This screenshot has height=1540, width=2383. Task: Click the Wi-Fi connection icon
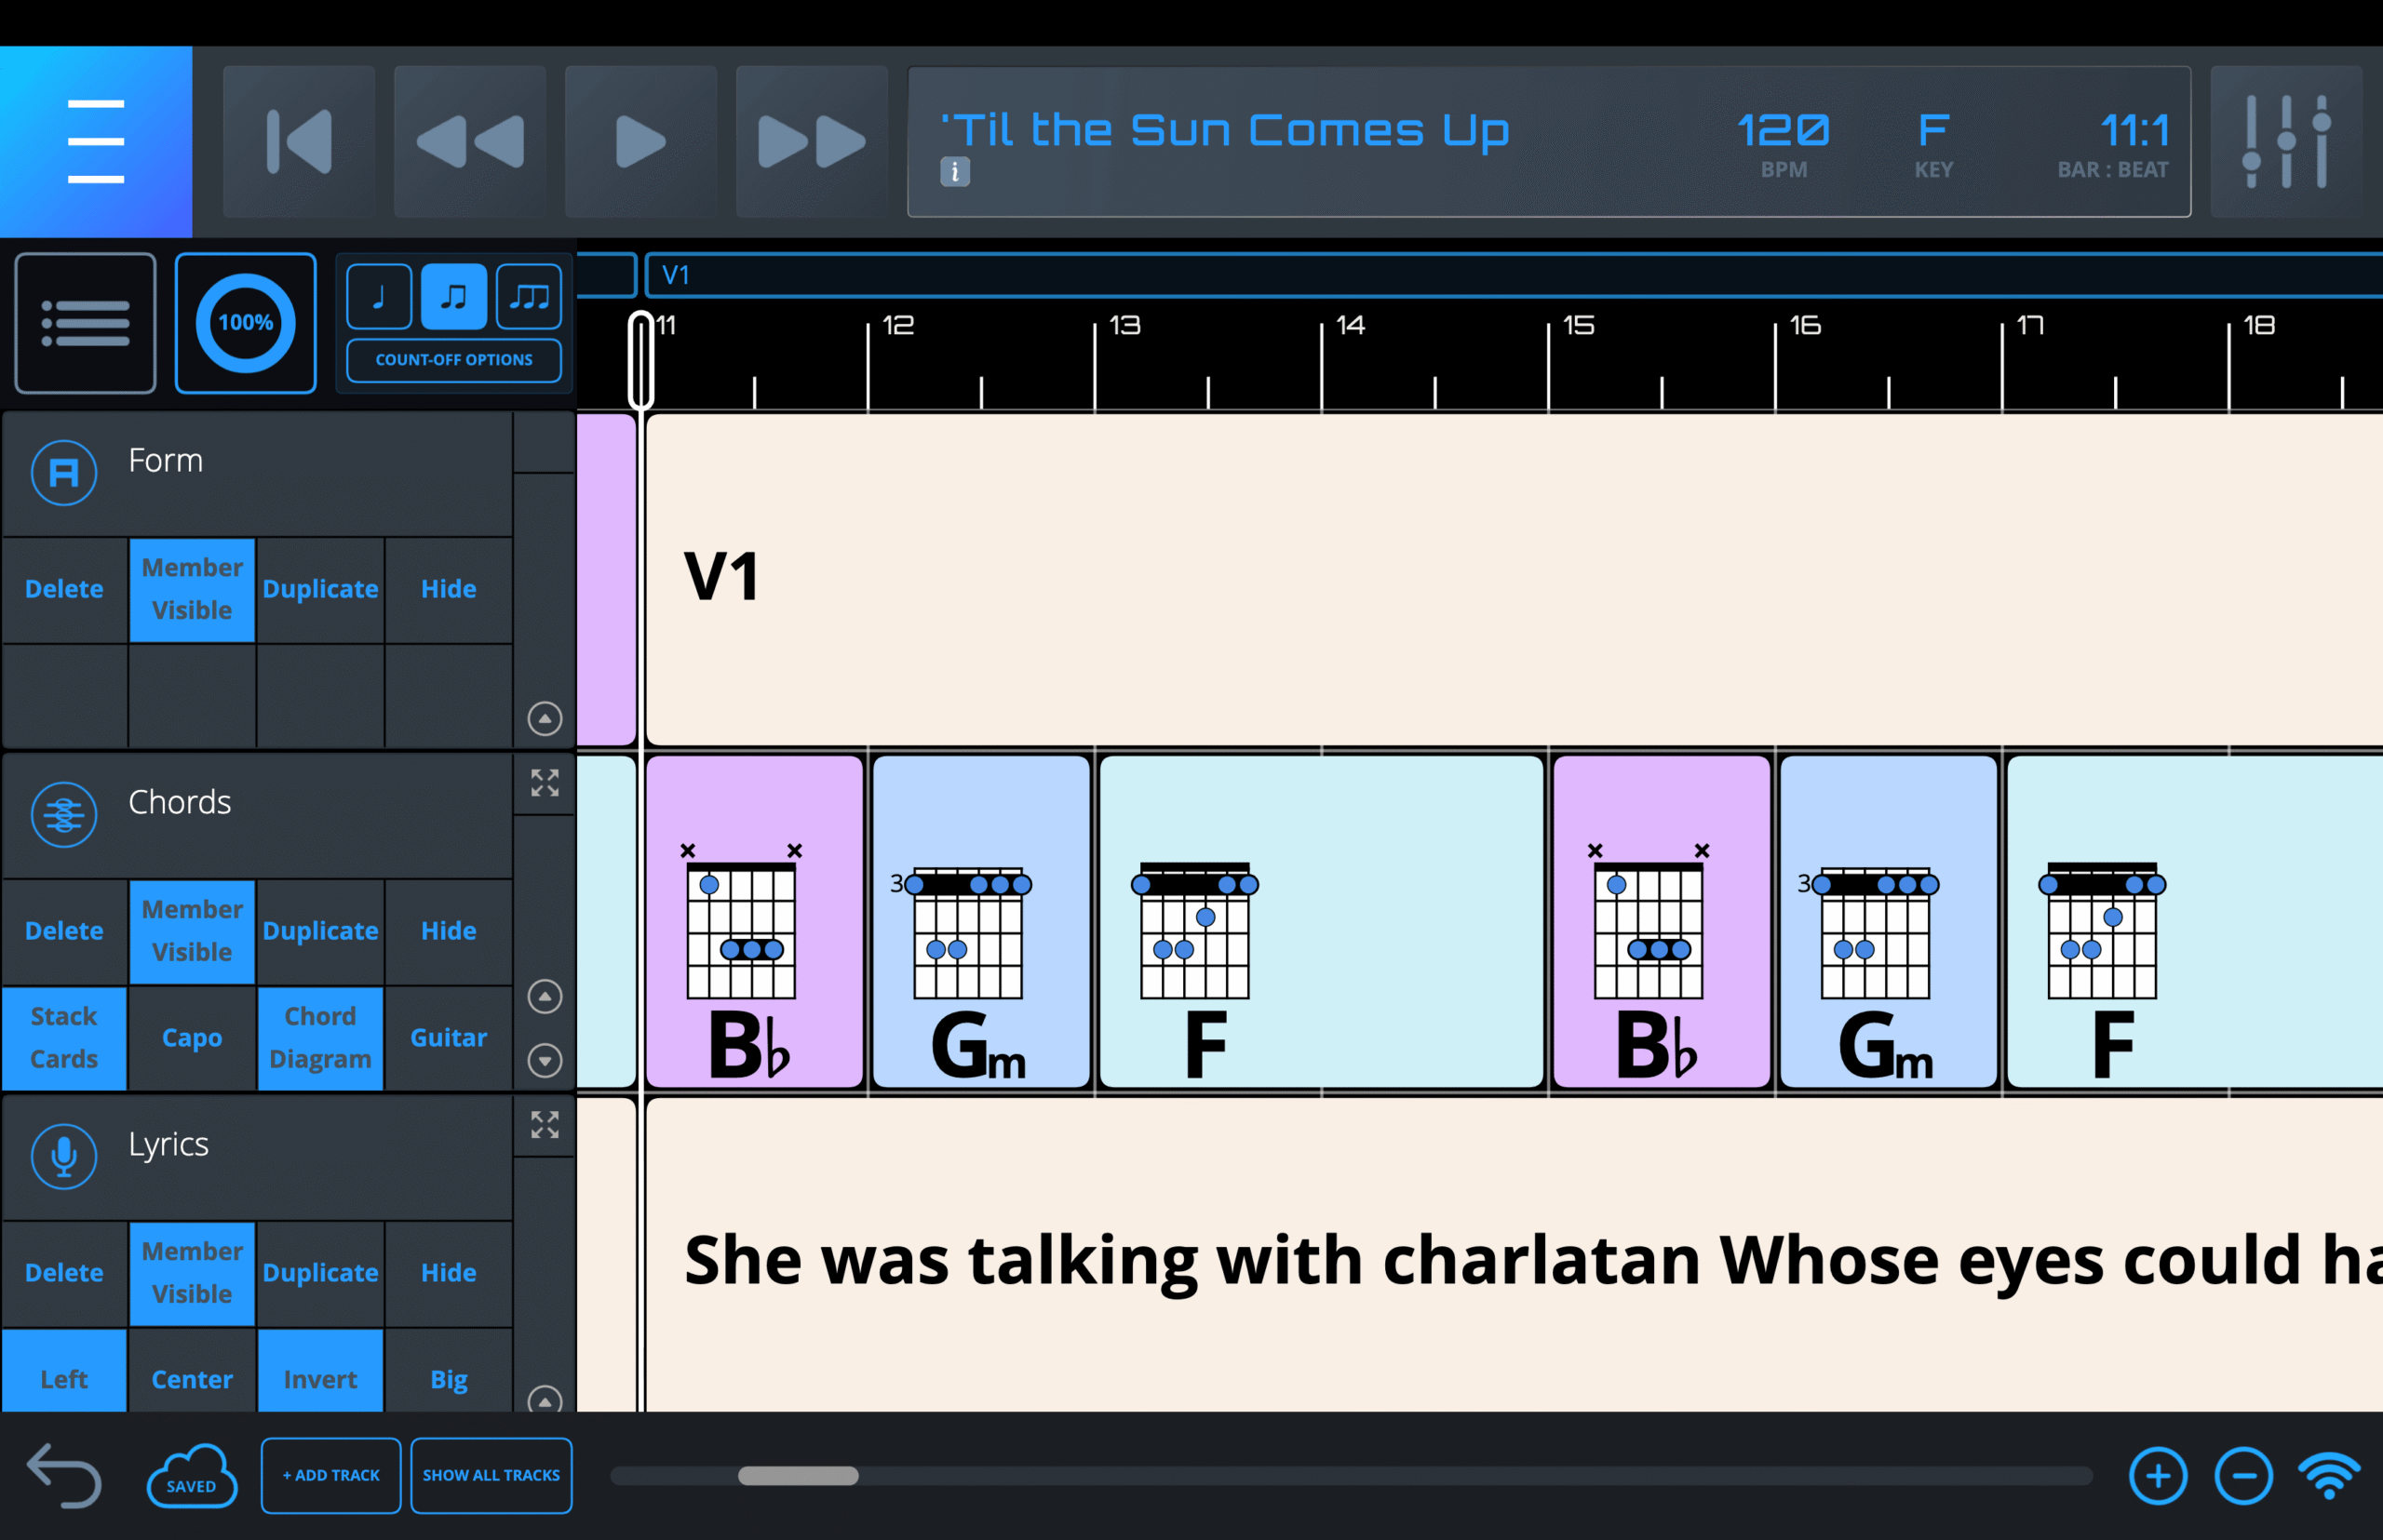2330,1476
